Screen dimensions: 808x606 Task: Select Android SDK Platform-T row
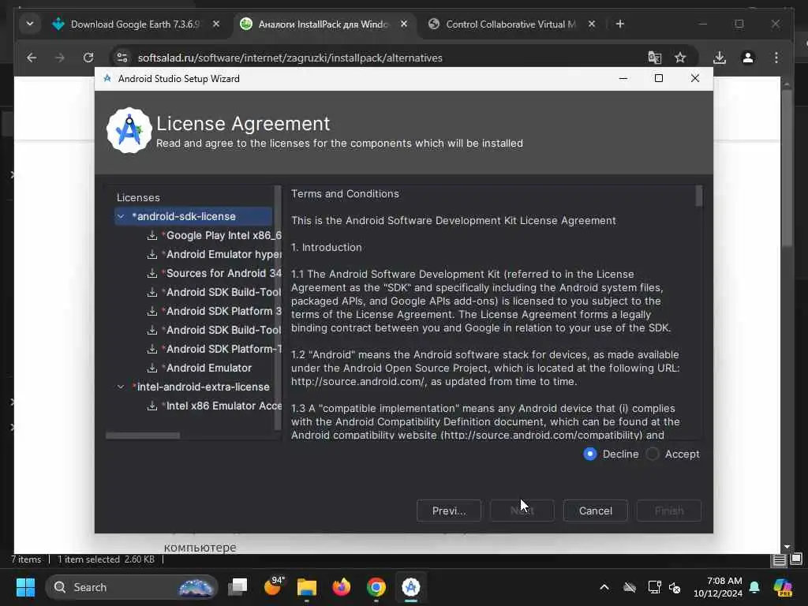[222, 350]
